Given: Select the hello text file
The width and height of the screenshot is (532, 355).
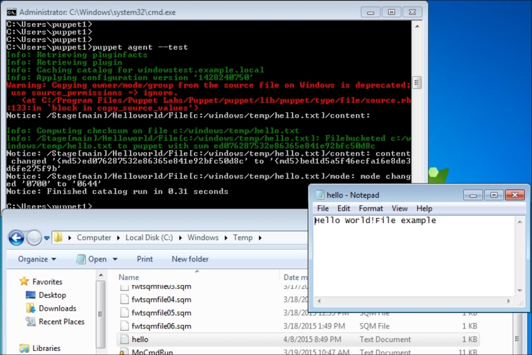Looking at the screenshot, I should (140, 340).
